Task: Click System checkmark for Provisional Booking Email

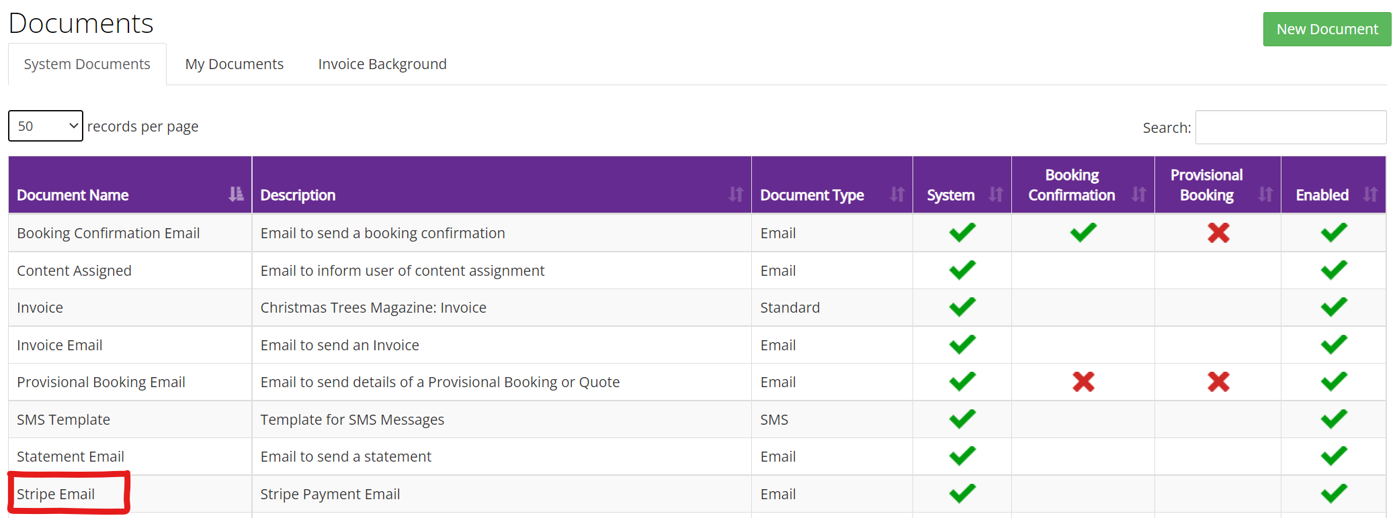Action: [962, 382]
